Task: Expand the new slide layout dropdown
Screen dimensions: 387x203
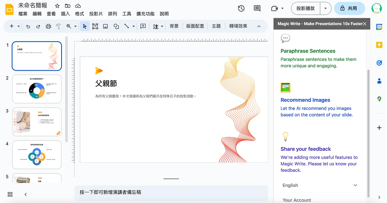Action: pyautogui.click(x=19, y=26)
